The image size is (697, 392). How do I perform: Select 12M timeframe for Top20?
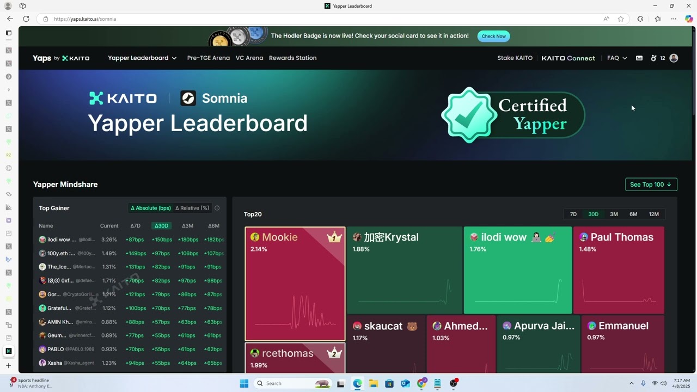tap(654, 214)
